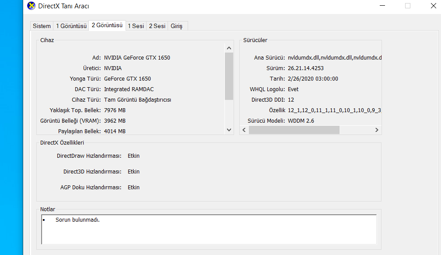The width and height of the screenshot is (441, 255).
Task: Click the driver version '26.21.14.4253'
Action: click(x=306, y=68)
